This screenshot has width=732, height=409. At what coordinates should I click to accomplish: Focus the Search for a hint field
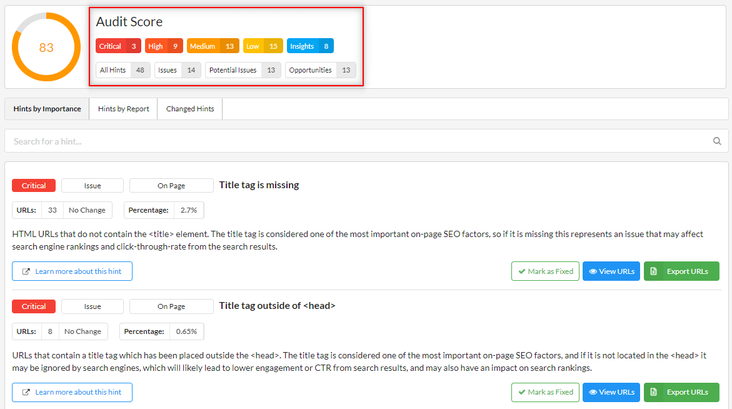356,141
